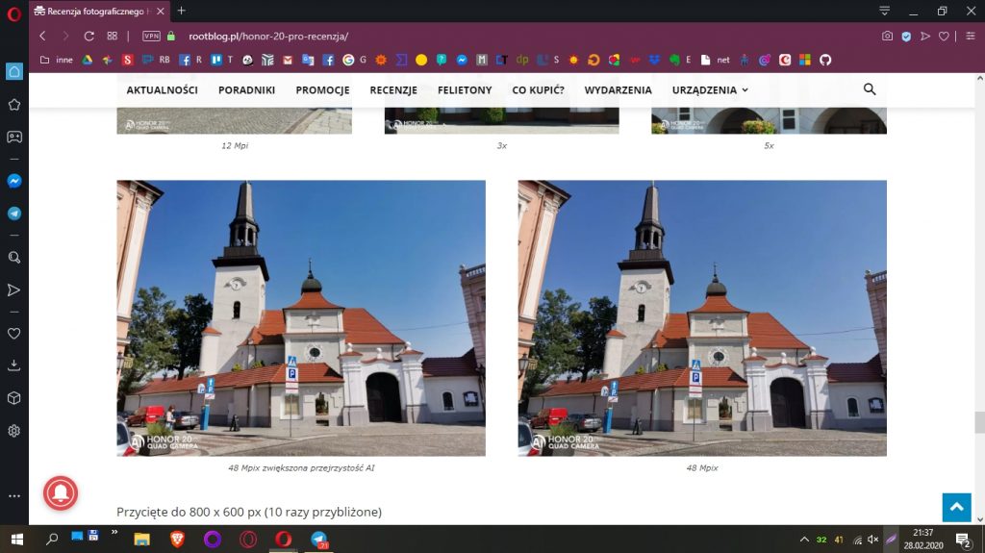The image size is (985, 553).
Task: Open the tab search menu icon
Action: pyautogui.click(x=885, y=11)
